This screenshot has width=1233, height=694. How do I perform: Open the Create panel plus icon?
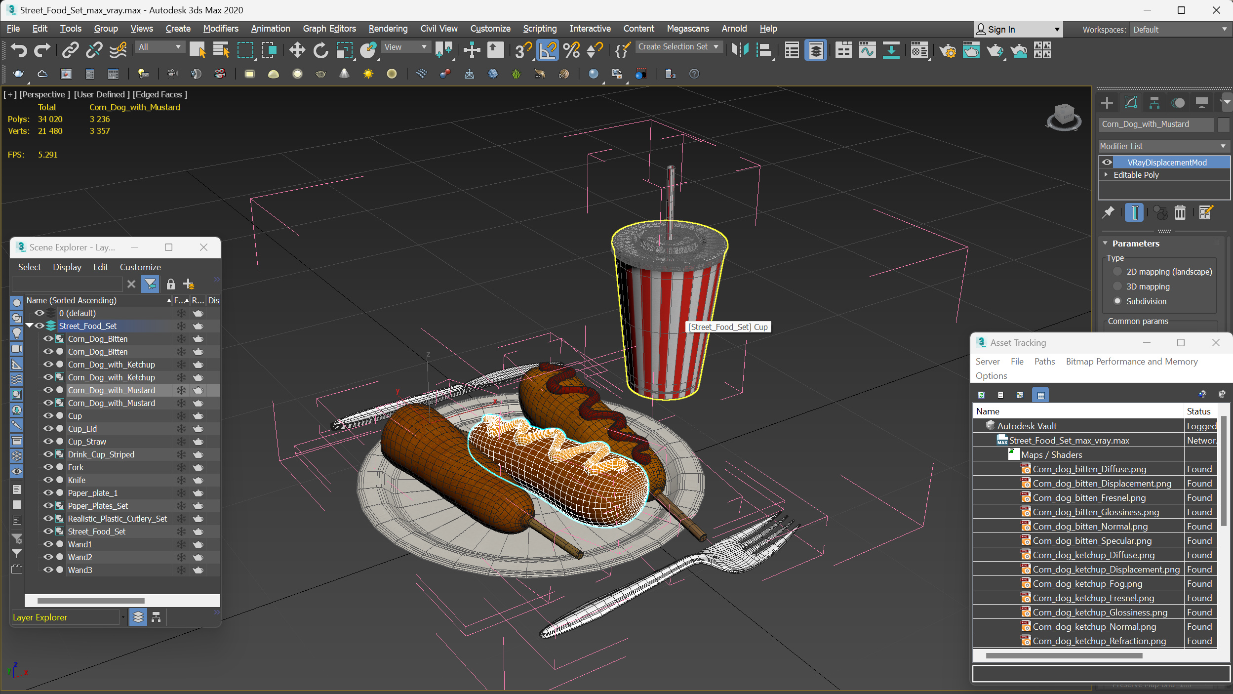pyautogui.click(x=1107, y=102)
